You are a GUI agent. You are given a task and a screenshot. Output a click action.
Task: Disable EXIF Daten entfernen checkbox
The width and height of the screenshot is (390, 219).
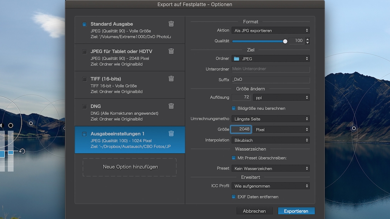pyautogui.click(x=234, y=197)
